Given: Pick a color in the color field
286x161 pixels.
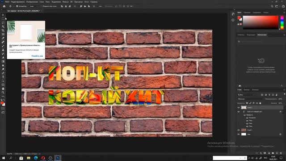Looking at the screenshot, I should [x=261, y=22].
